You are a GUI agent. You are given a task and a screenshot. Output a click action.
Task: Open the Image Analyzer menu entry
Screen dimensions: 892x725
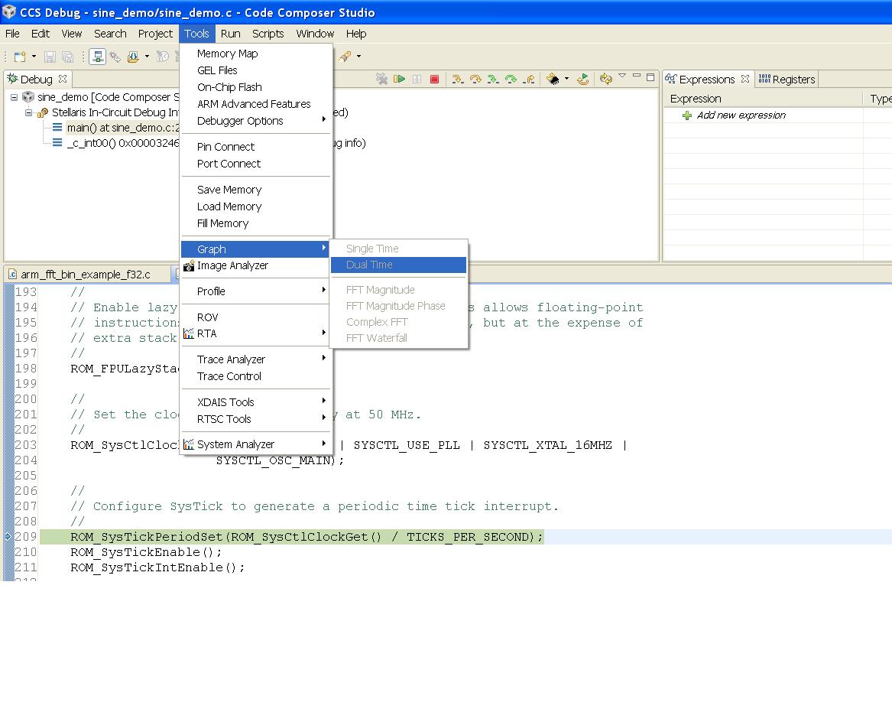(x=232, y=265)
